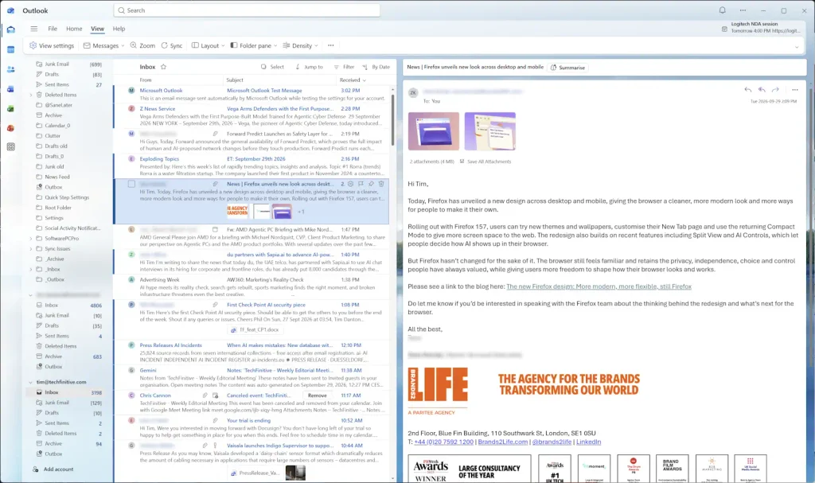Click in the Search box

247,10
